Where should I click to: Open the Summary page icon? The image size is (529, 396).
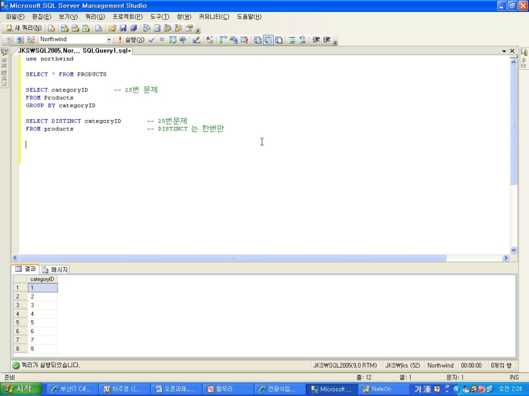point(157,28)
